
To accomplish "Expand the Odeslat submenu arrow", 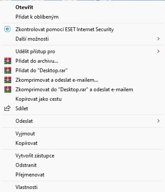I will point(158,121).
